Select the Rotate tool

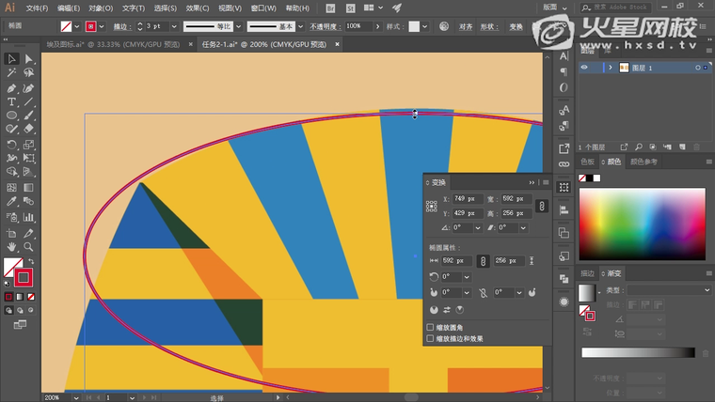[12, 145]
